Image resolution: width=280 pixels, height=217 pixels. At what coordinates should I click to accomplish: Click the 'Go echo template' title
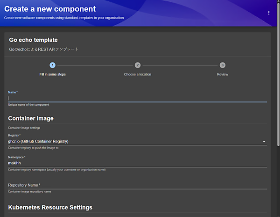33,40
